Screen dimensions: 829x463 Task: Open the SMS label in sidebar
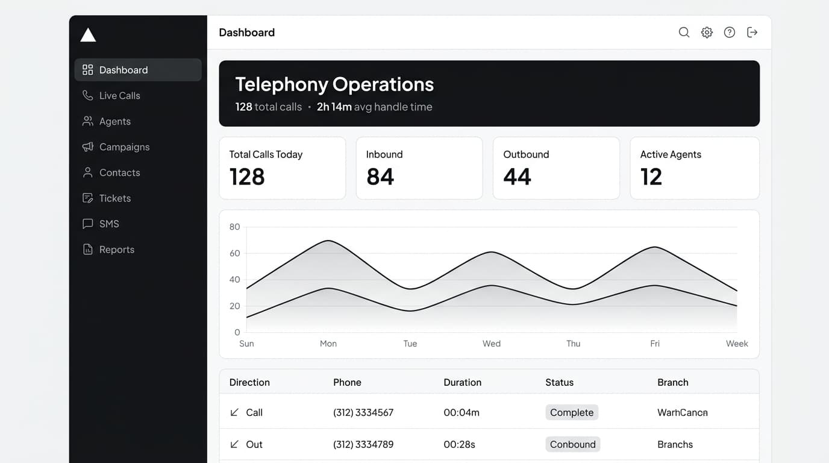pyautogui.click(x=109, y=224)
